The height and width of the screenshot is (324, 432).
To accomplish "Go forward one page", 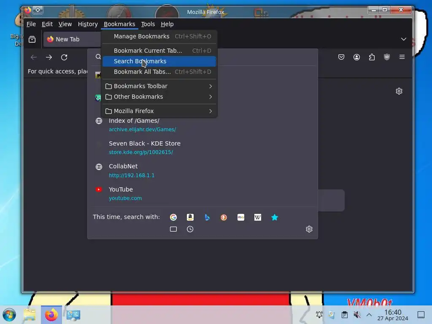I will pos(49,57).
